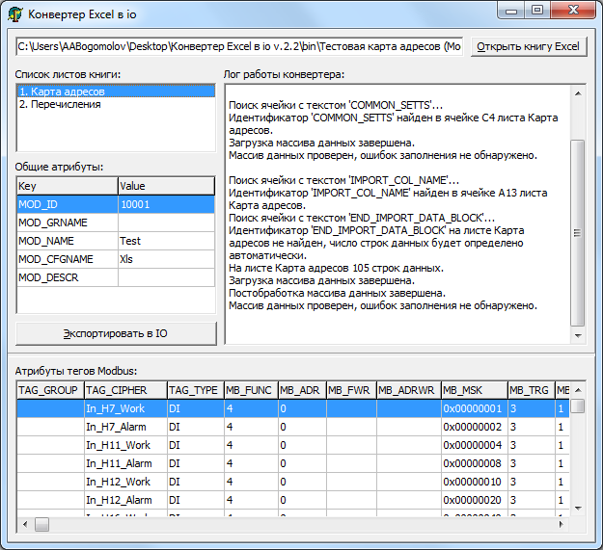Select sheet '1. Карта адресов'

(62, 92)
